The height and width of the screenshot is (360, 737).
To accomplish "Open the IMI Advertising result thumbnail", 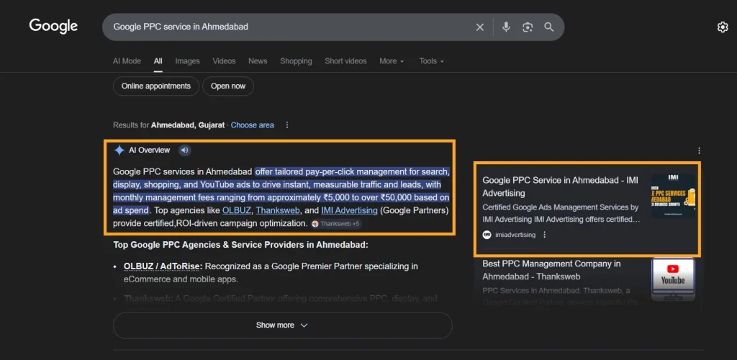I will click(673, 196).
